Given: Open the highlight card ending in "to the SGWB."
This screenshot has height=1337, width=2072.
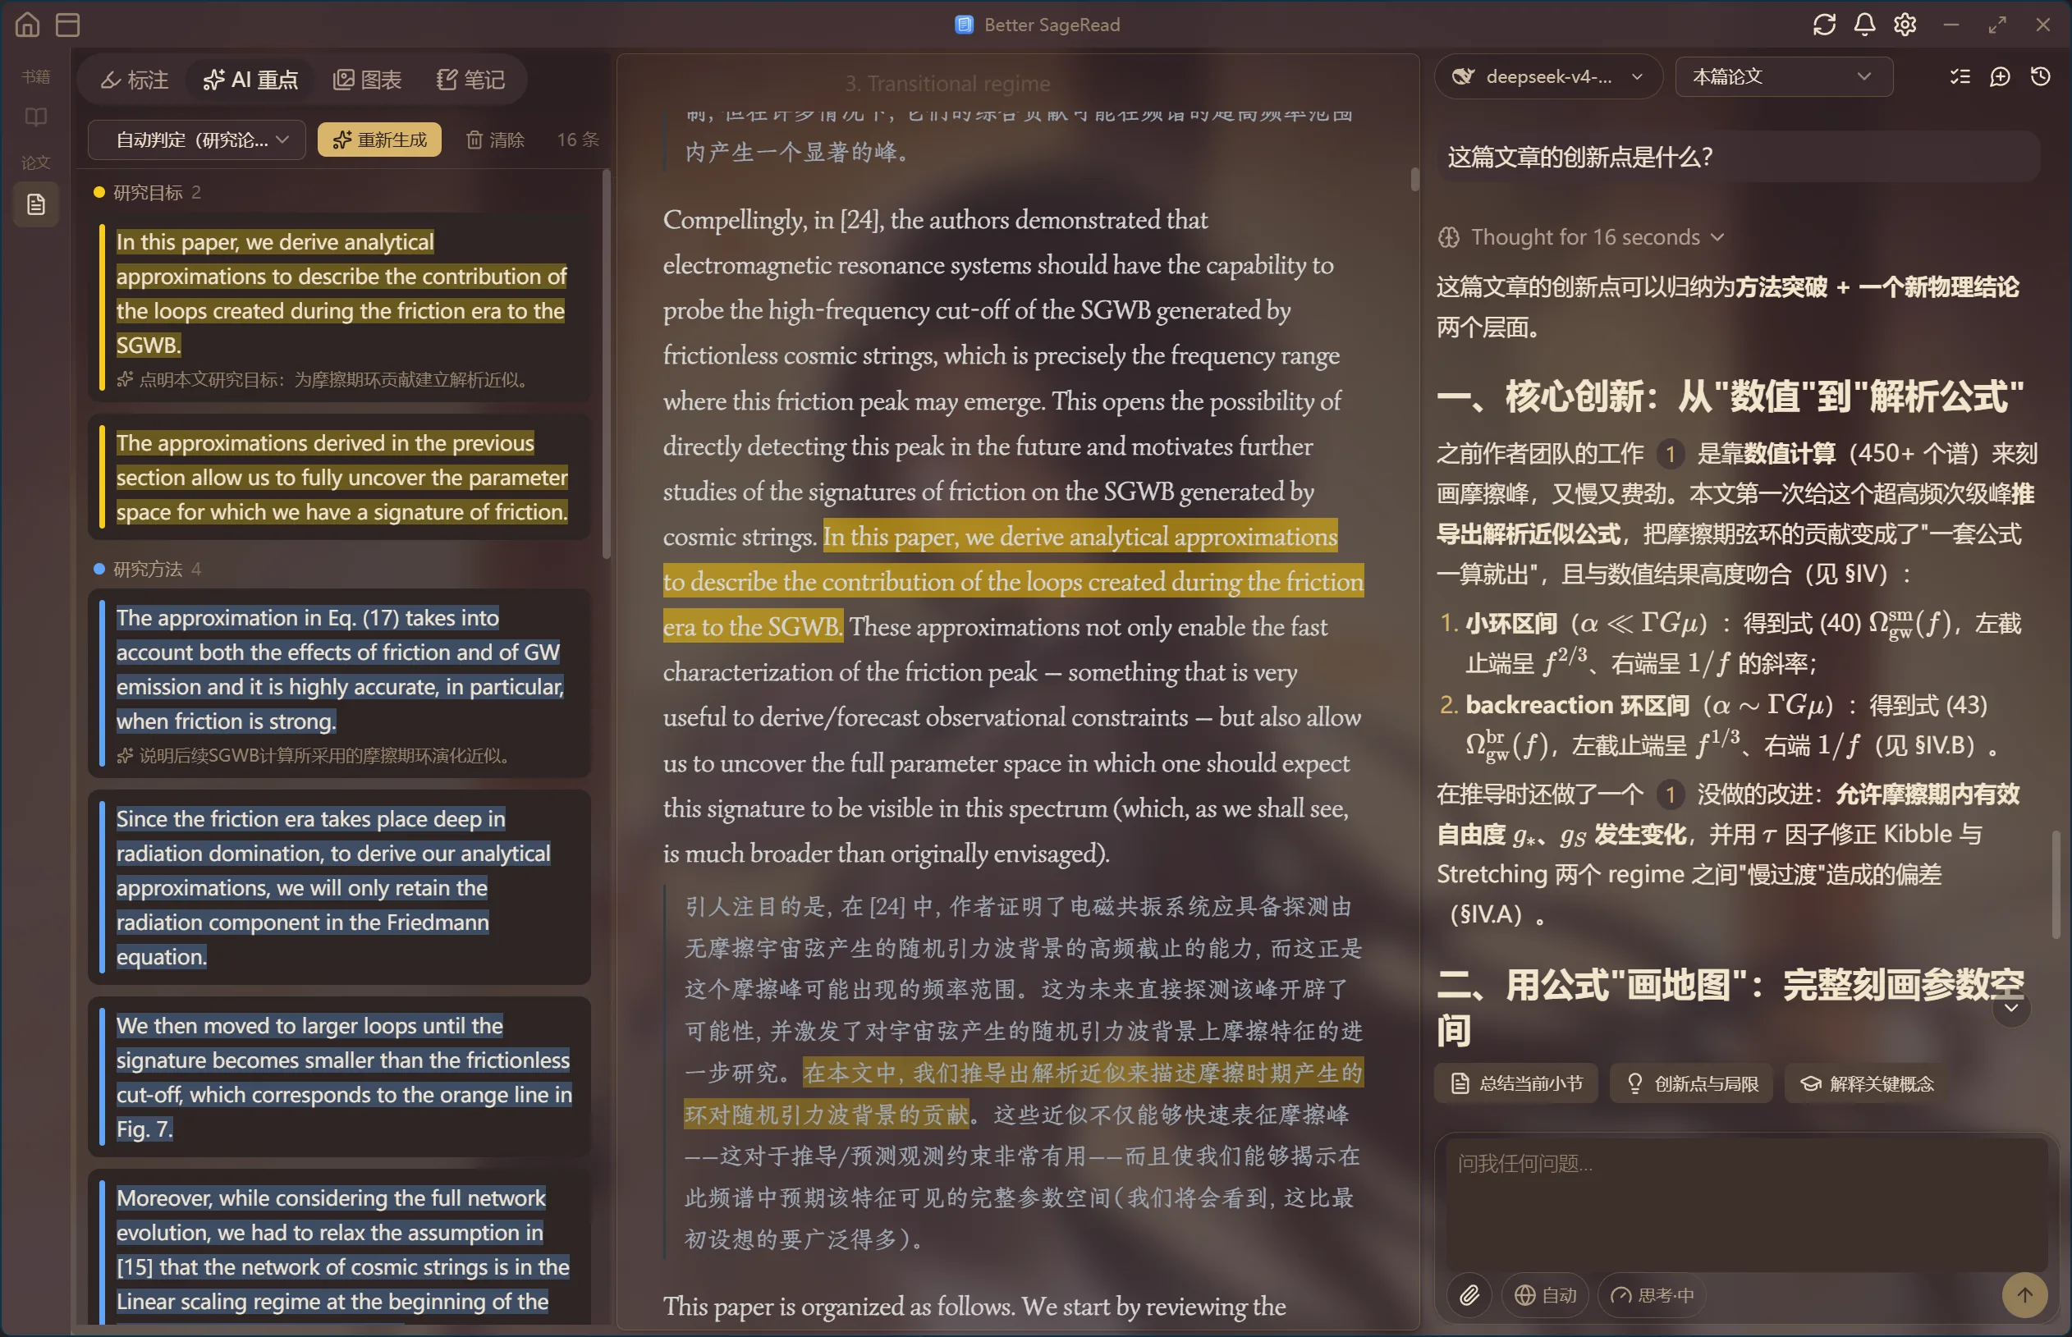Looking at the screenshot, I should point(340,306).
